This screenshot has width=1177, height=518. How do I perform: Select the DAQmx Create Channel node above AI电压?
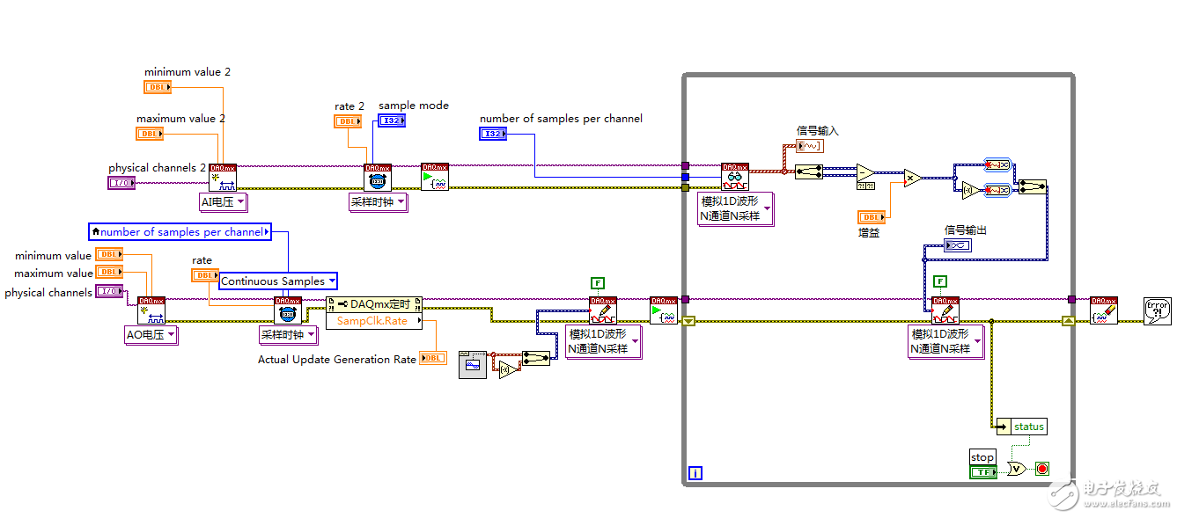point(223,178)
